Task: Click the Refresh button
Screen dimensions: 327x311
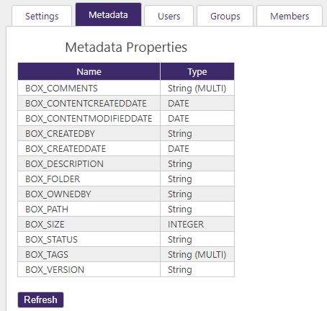Action: pos(40,299)
